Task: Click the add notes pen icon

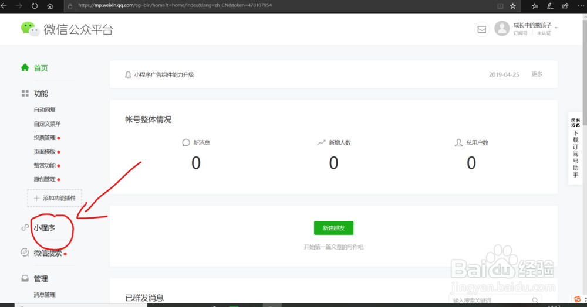Action: [550, 6]
